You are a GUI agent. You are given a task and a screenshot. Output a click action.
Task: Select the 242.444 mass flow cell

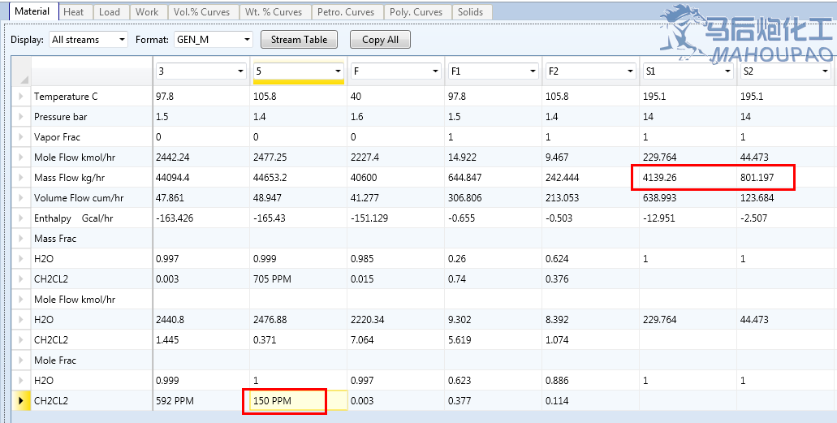590,178
